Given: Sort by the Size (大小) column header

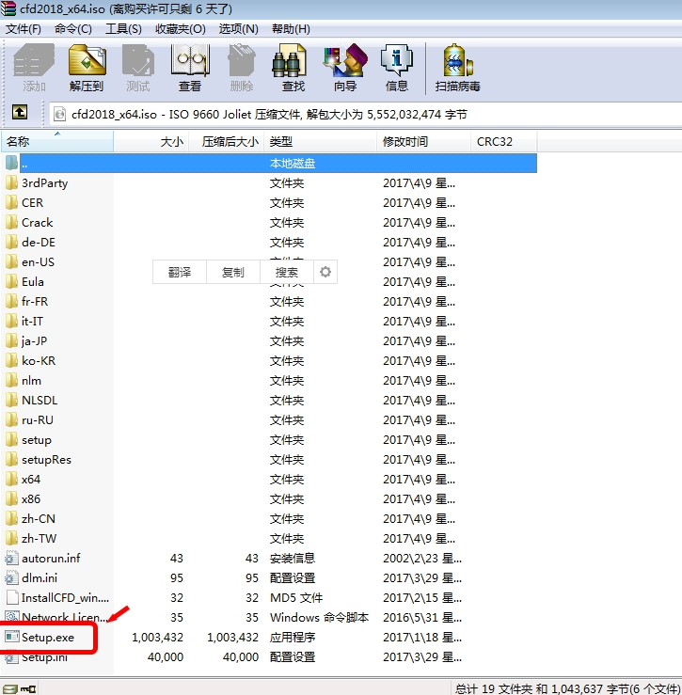Looking at the screenshot, I should 151,141.
